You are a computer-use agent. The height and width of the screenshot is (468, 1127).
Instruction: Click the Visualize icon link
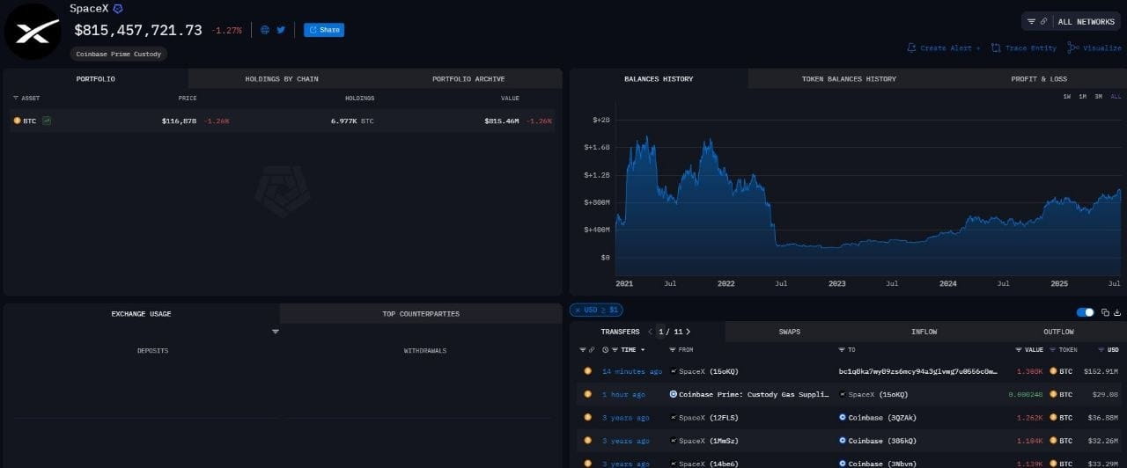[x=1094, y=48]
